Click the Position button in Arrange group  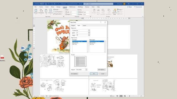(94, 12)
